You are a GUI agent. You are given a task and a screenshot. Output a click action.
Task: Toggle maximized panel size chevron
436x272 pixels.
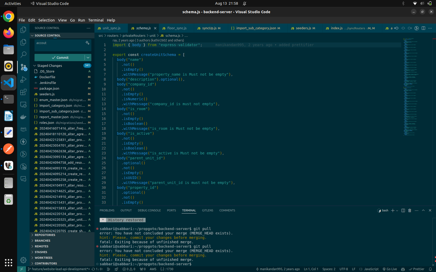pos(423,210)
